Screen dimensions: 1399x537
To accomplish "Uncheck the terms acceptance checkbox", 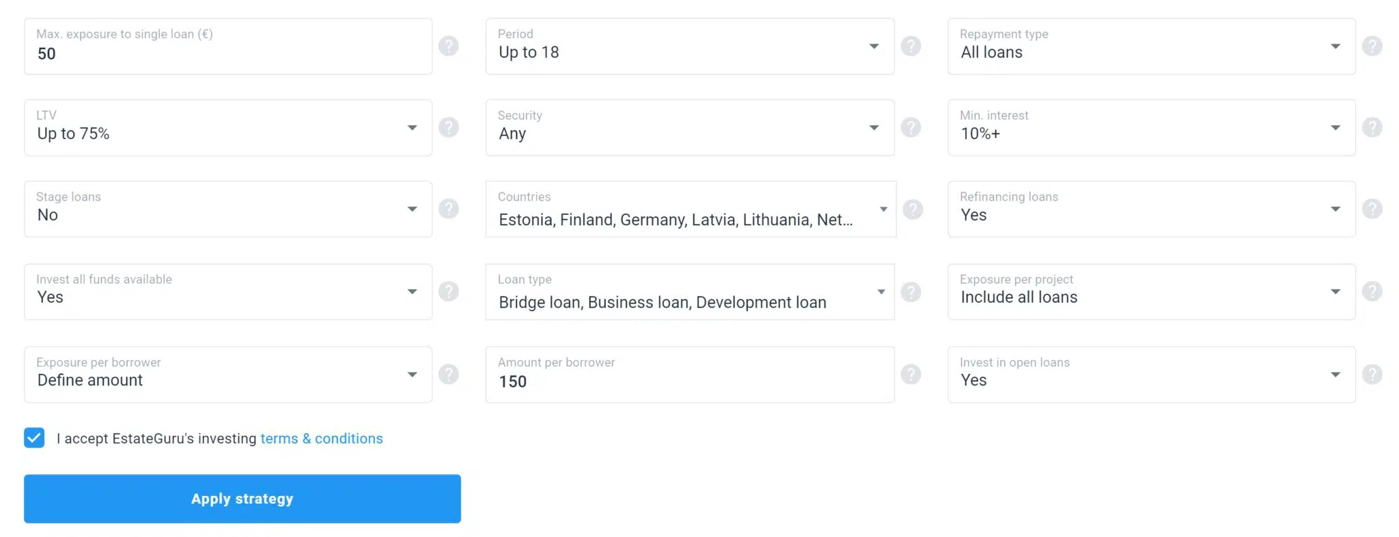I will click(34, 437).
